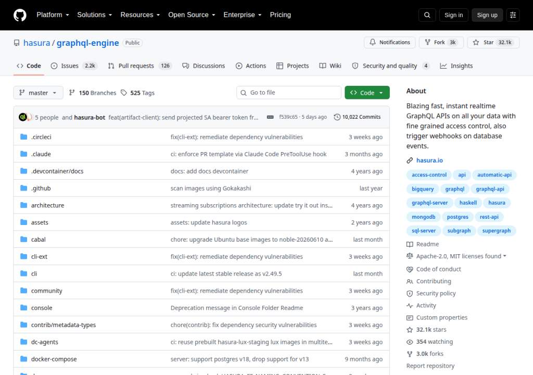The image size is (533, 375).
Task: Click the search magnifier icon in header
Action: 427,15
